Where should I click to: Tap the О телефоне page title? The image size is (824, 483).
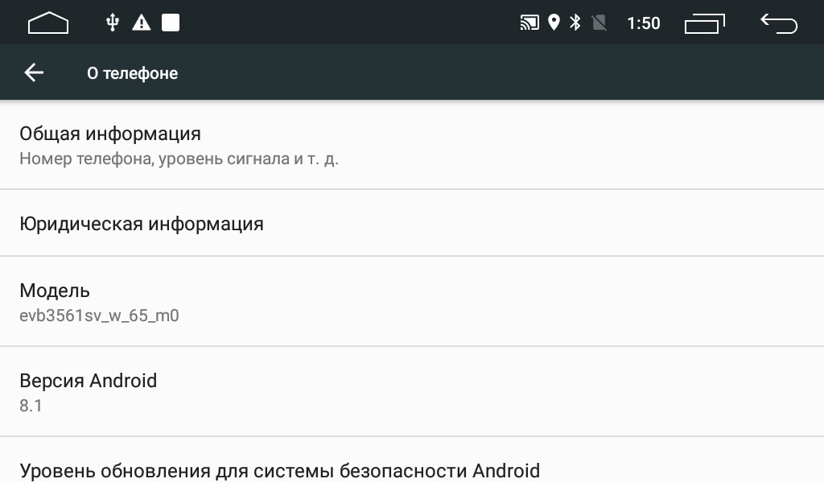pos(133,73)
